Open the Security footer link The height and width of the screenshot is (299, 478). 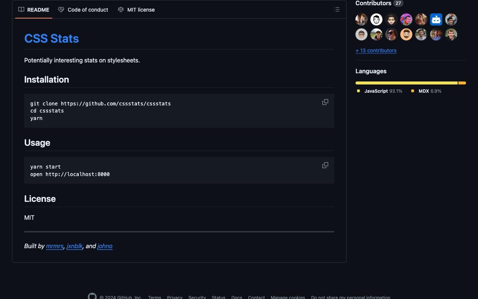(197, 298)
